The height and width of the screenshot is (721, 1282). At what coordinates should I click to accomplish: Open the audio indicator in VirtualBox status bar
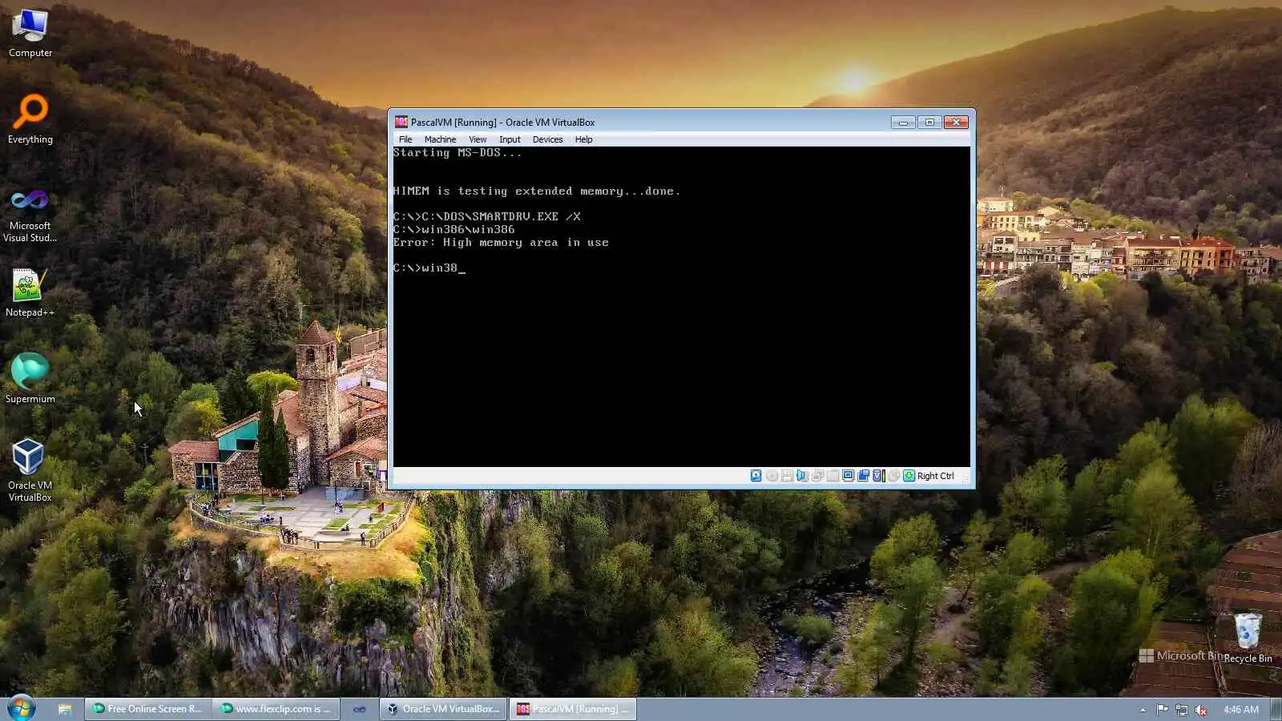(802, 476)
